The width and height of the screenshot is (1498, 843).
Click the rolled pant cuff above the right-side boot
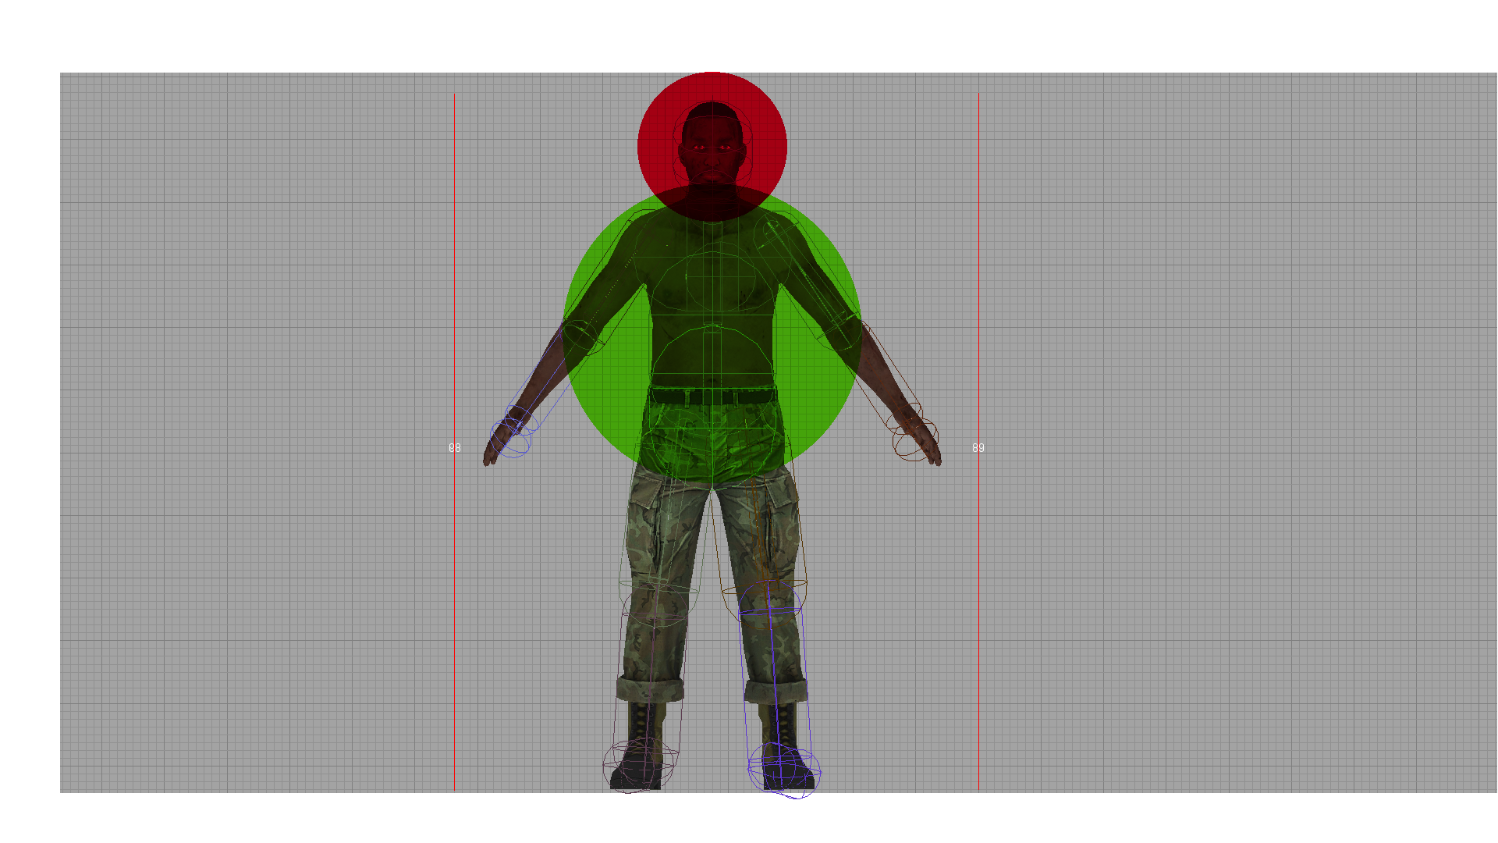[x=776, y=691]
